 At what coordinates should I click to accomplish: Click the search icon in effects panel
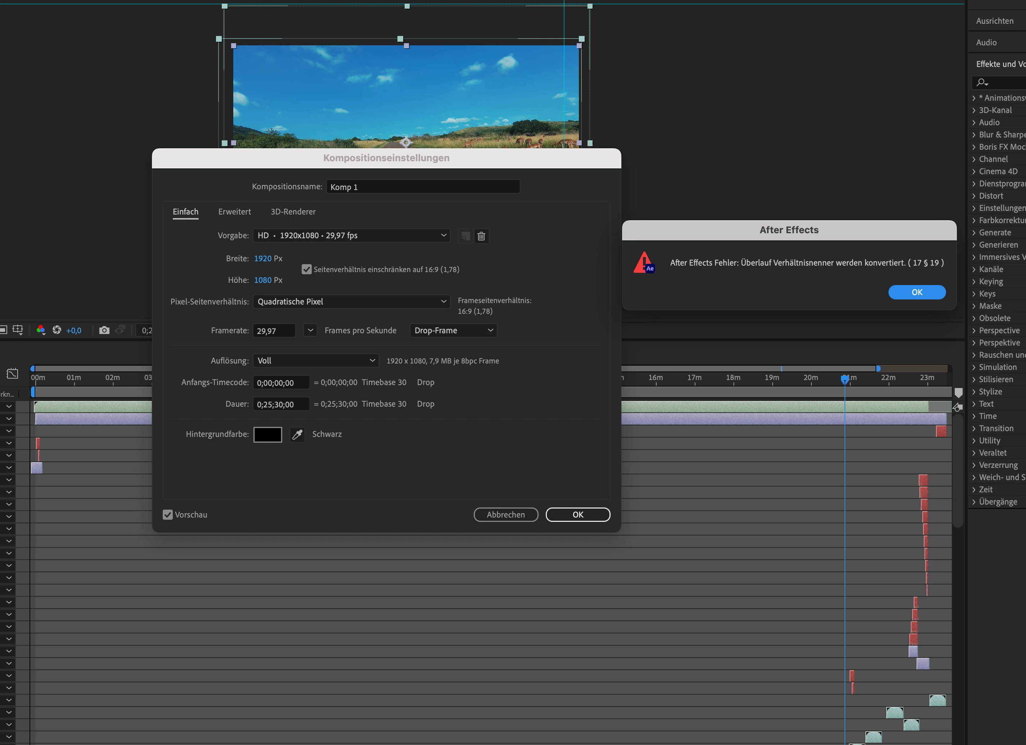(x=981, y=82)
